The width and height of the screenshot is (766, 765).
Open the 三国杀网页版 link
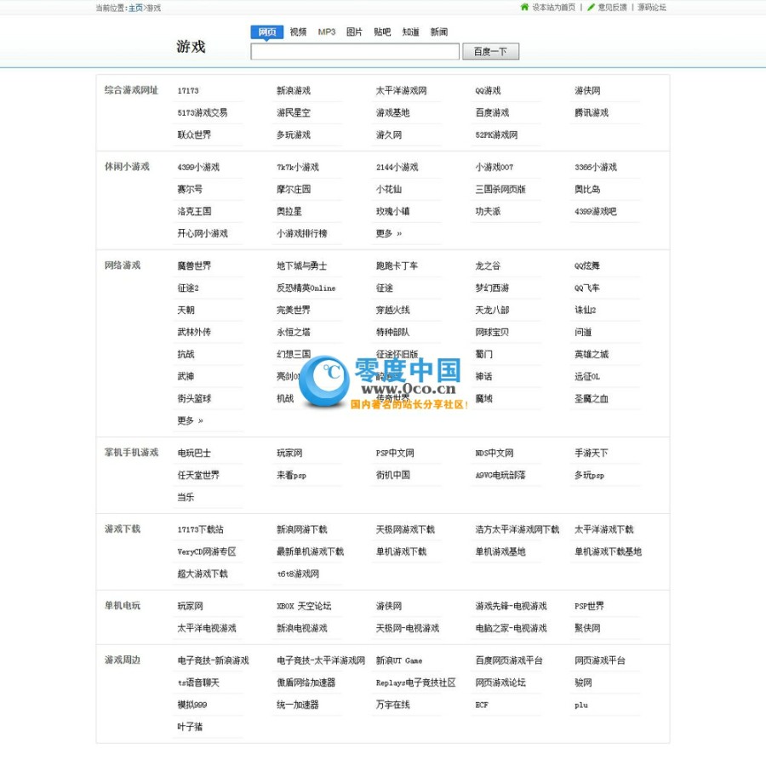click(500, 189)
